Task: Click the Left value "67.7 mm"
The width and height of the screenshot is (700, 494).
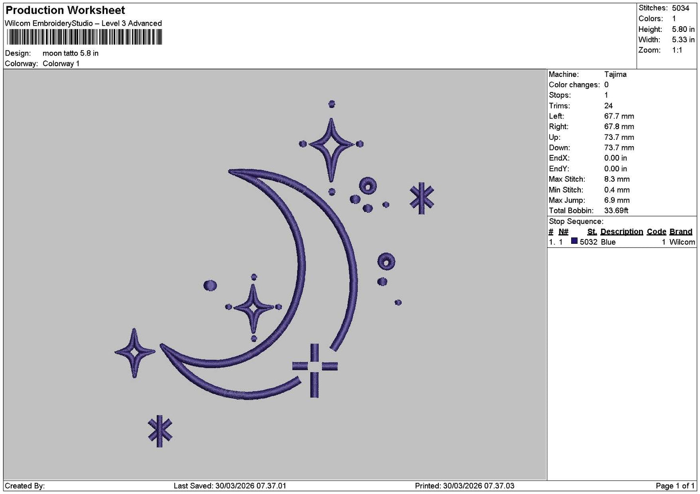Action: click(x=619, y=117)
